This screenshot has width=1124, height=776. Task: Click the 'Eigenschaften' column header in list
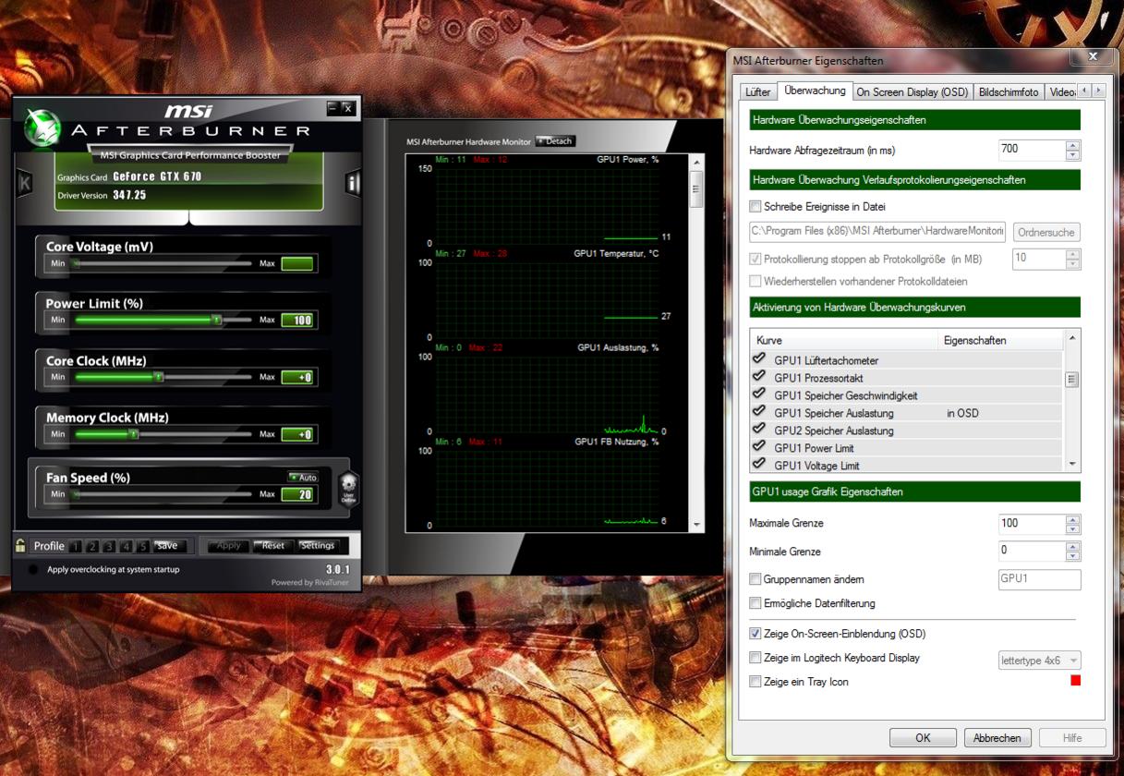(1001, 341)
